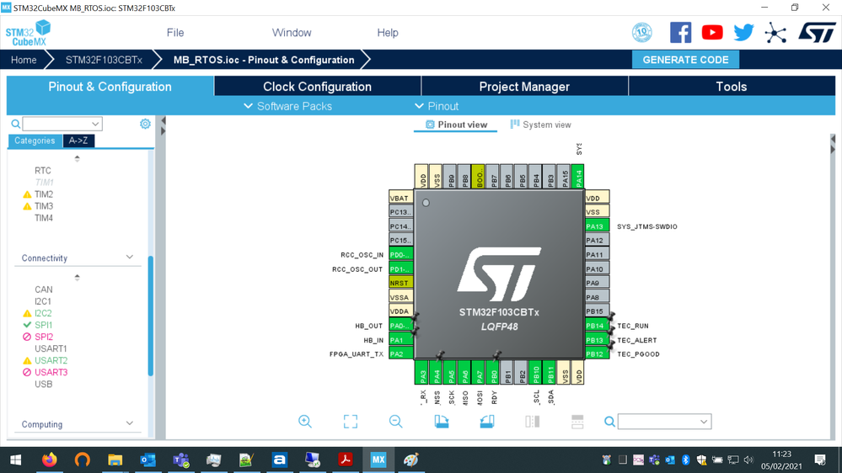Open the peripheral search combo box
The height and width of the screenshot is (473, 842).
click(x=62, y=124)
